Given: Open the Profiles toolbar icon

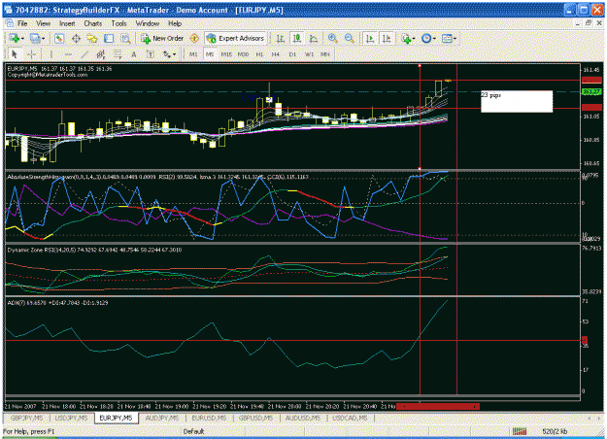Looking at the screenshot, I should click(35, 38).
